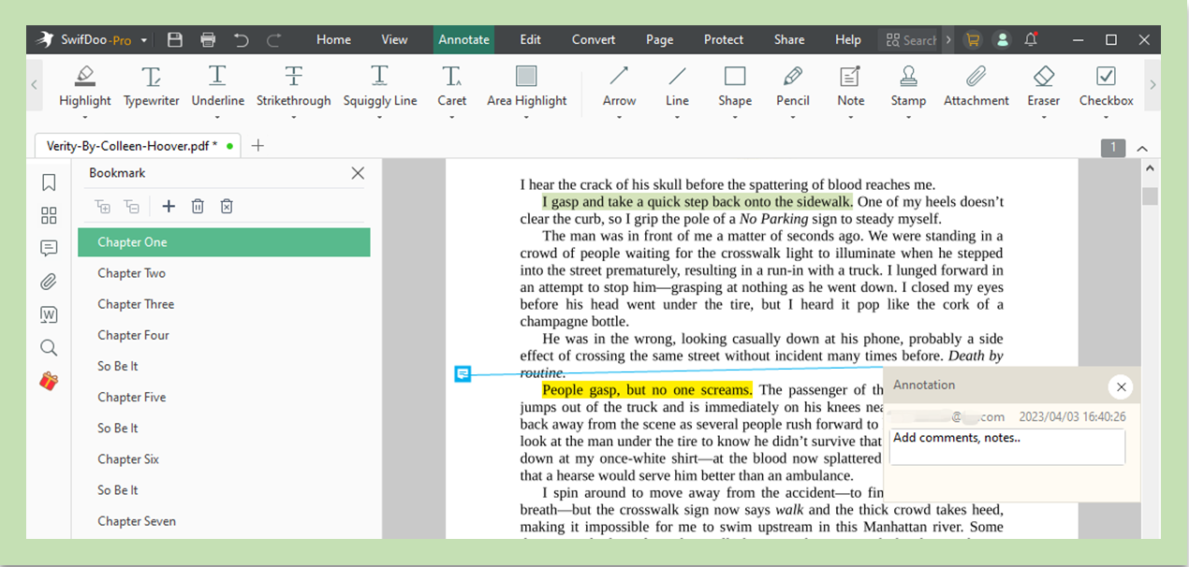Collapse the ribbon with the chevron

pos(1142,148)
